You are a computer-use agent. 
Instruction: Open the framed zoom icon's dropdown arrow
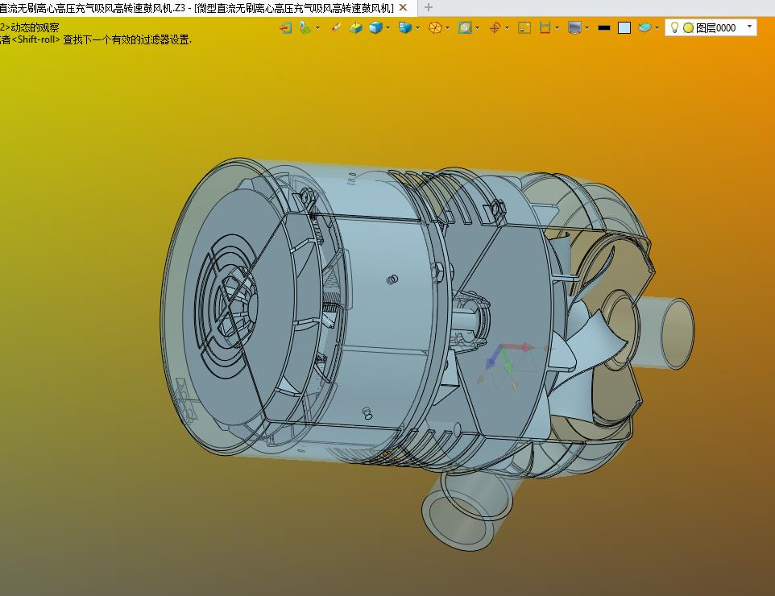(478, 27)
